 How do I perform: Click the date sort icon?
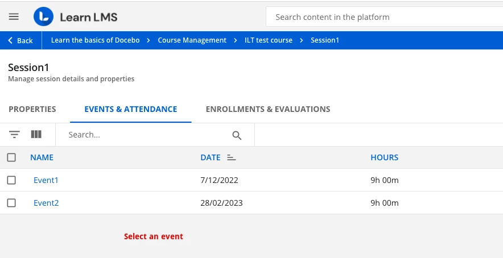[231, 157]
